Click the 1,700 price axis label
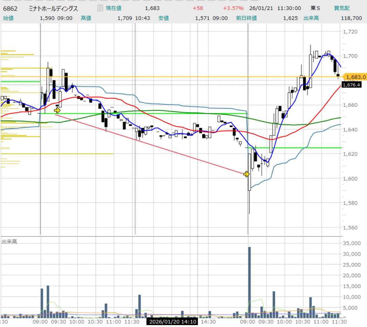367x327 pixels. click(x=350, y=56)
